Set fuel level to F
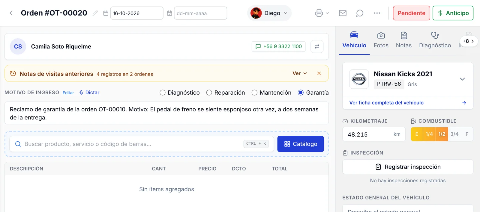 (467, 134)
